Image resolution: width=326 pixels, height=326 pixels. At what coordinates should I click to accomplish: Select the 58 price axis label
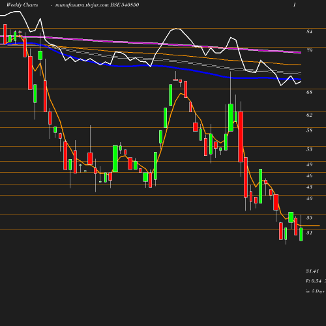pos(309,130)
